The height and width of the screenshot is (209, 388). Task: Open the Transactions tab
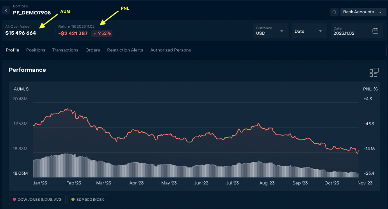(x=65, y=50)
